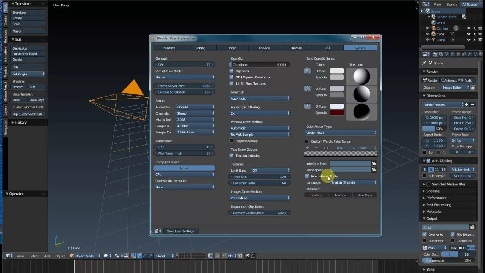Open the Object Mode dropdown
The image size is (485, 273).
(x=85, y=256)
